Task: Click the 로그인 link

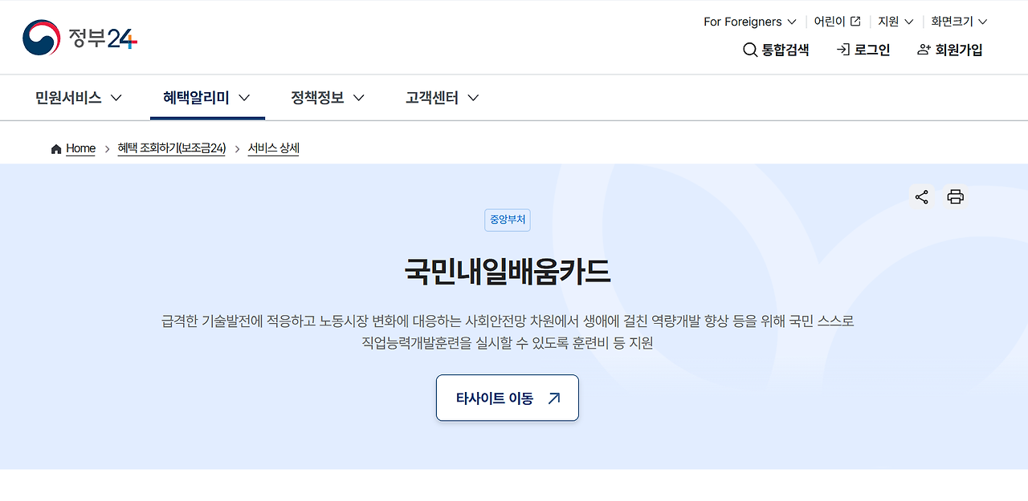Action: (x=863, y=50)
